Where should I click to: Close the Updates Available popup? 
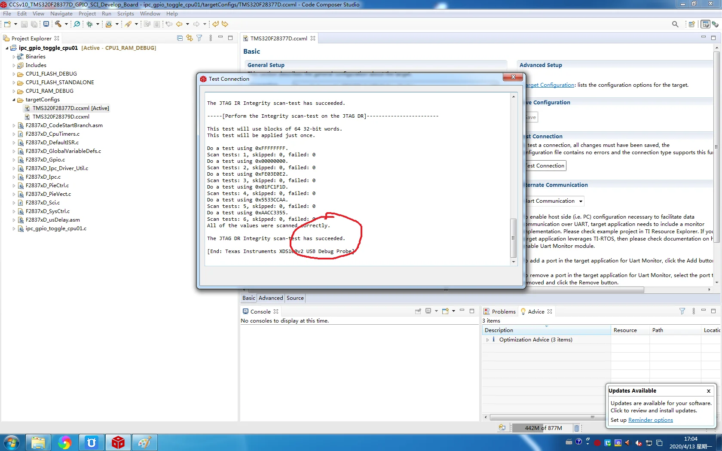709,391
